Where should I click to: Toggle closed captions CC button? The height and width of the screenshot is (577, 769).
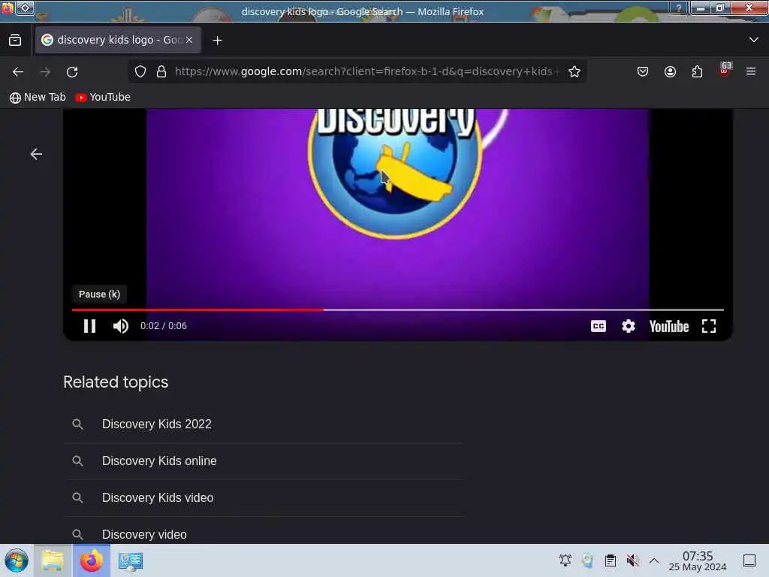[599, 326]
